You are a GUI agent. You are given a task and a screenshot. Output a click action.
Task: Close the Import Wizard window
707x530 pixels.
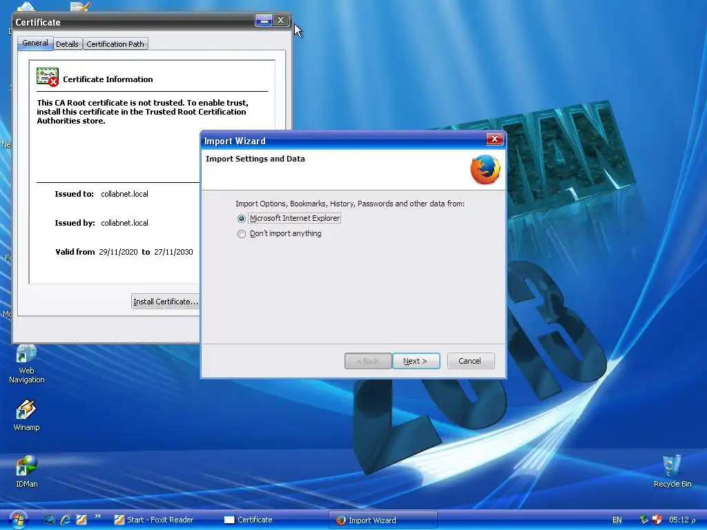494,139
